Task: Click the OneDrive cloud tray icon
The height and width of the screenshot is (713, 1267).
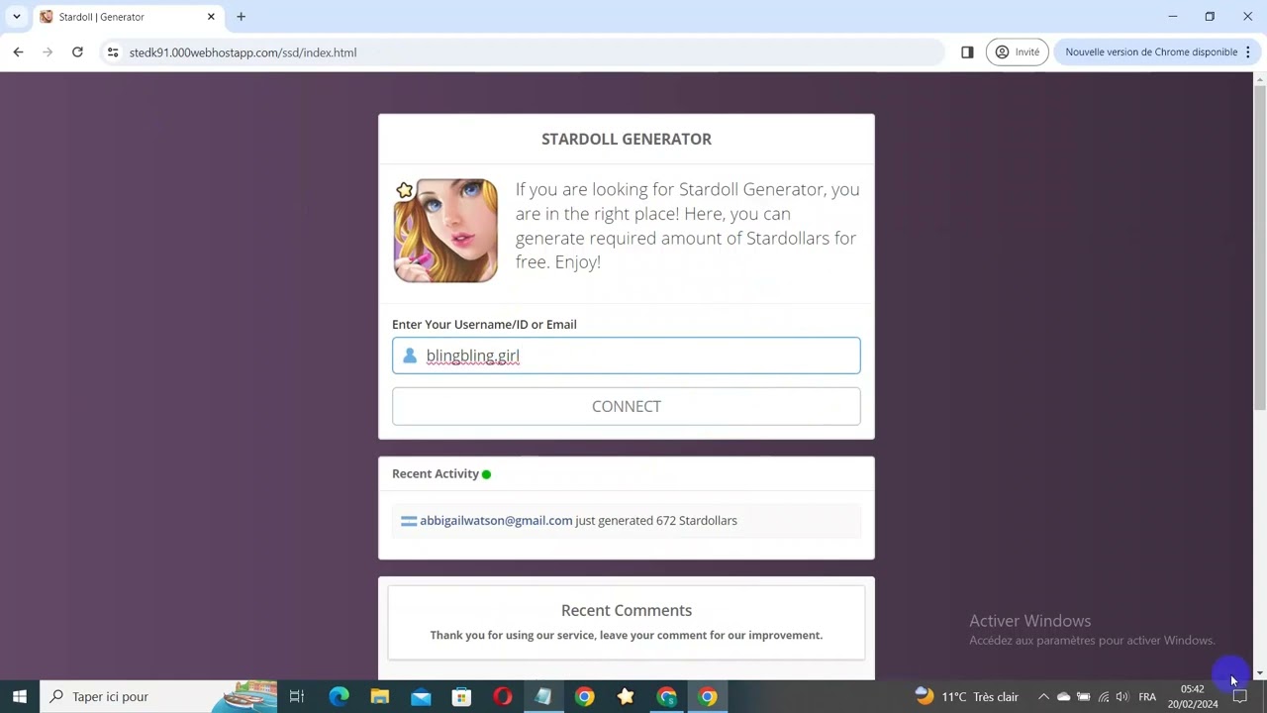Action: [1063, 697]
